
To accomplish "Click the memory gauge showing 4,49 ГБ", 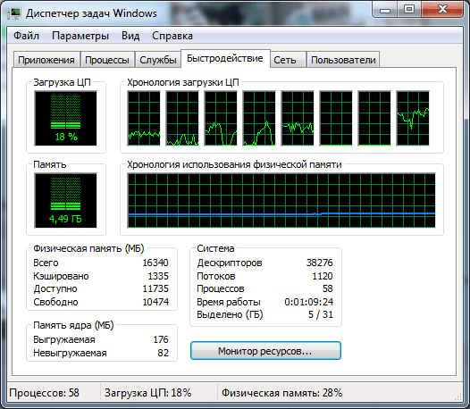I will [x=65, y=200].
